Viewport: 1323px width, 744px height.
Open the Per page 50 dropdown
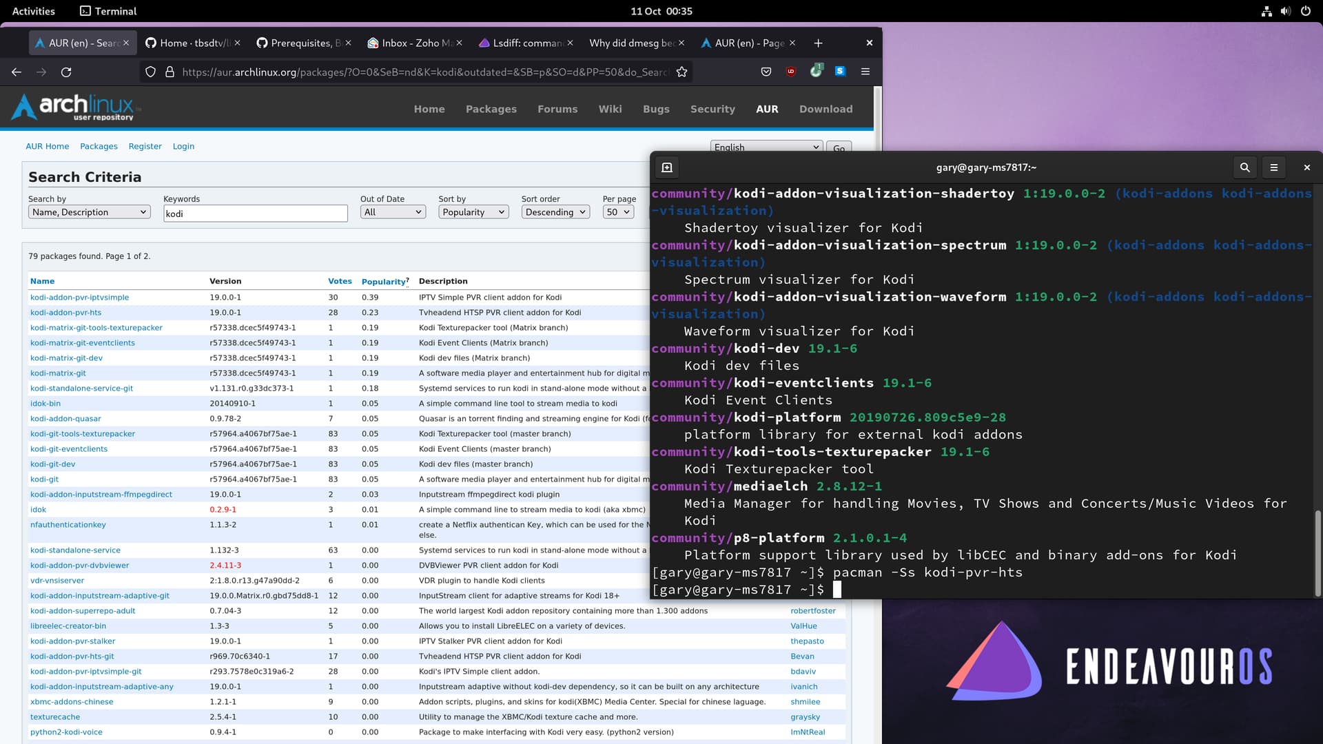click(618, 212)
